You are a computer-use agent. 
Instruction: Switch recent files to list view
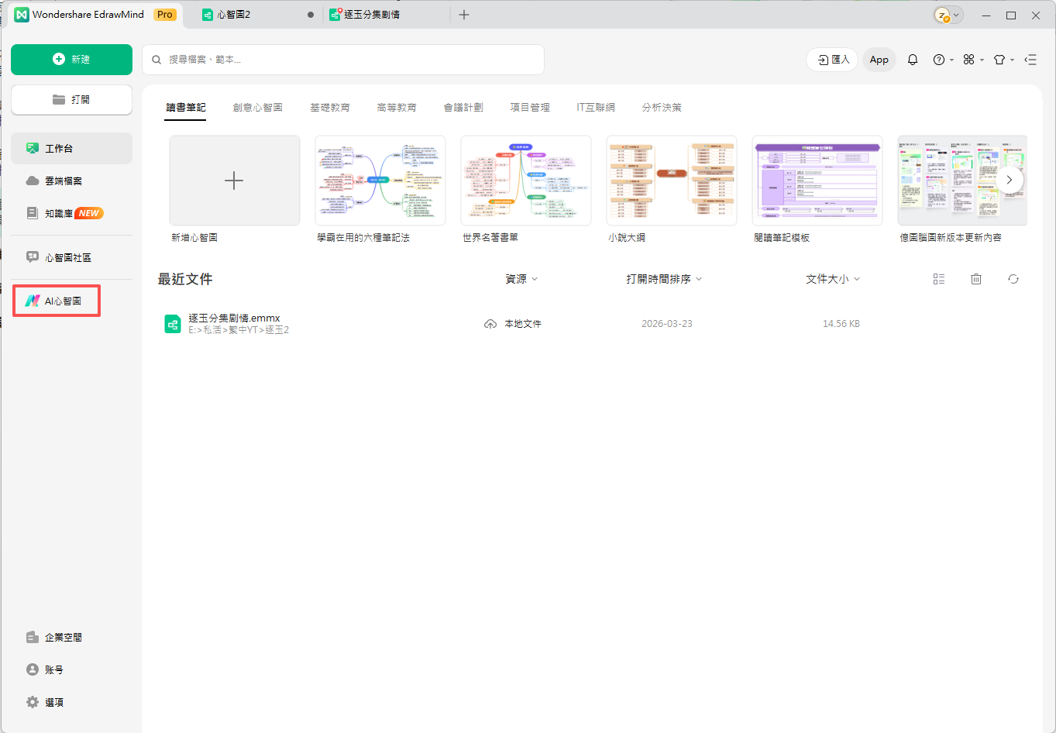[938, 278]
